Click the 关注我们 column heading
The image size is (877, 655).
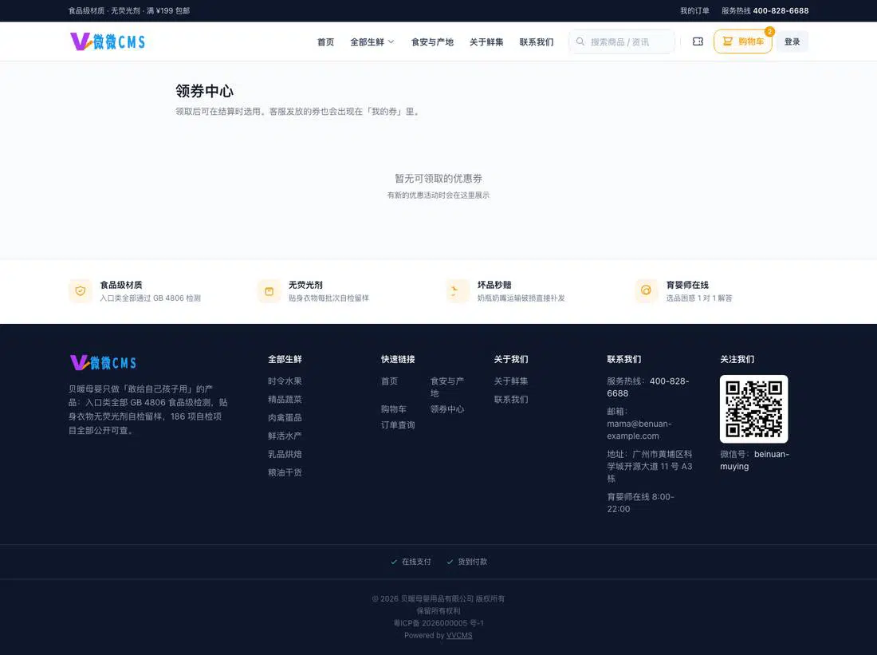737,359
